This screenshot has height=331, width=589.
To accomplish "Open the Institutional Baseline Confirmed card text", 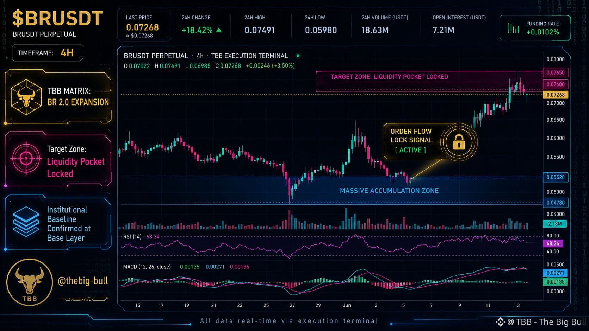I will click(69, 224).
